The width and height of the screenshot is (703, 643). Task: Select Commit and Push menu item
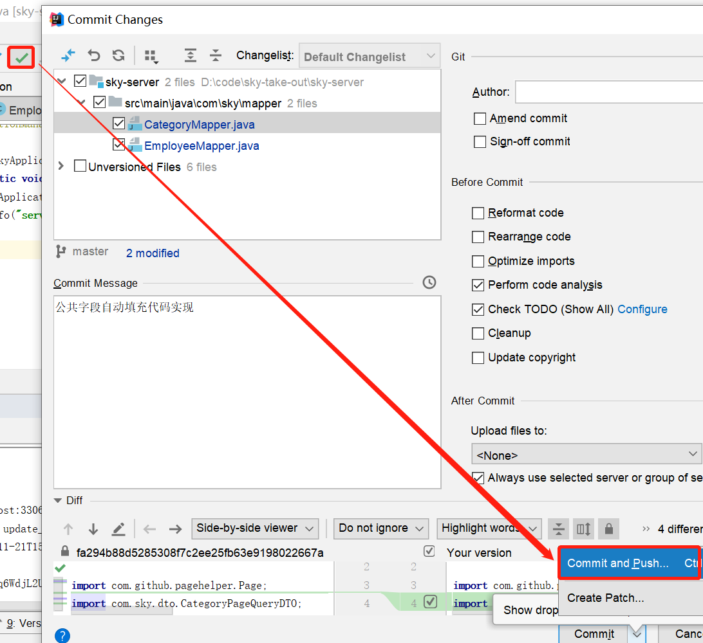(x=618, y=563)
